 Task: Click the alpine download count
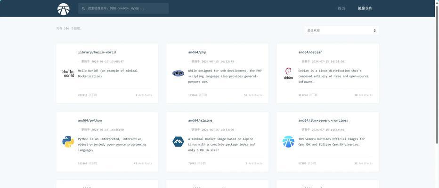pos(197,164)
